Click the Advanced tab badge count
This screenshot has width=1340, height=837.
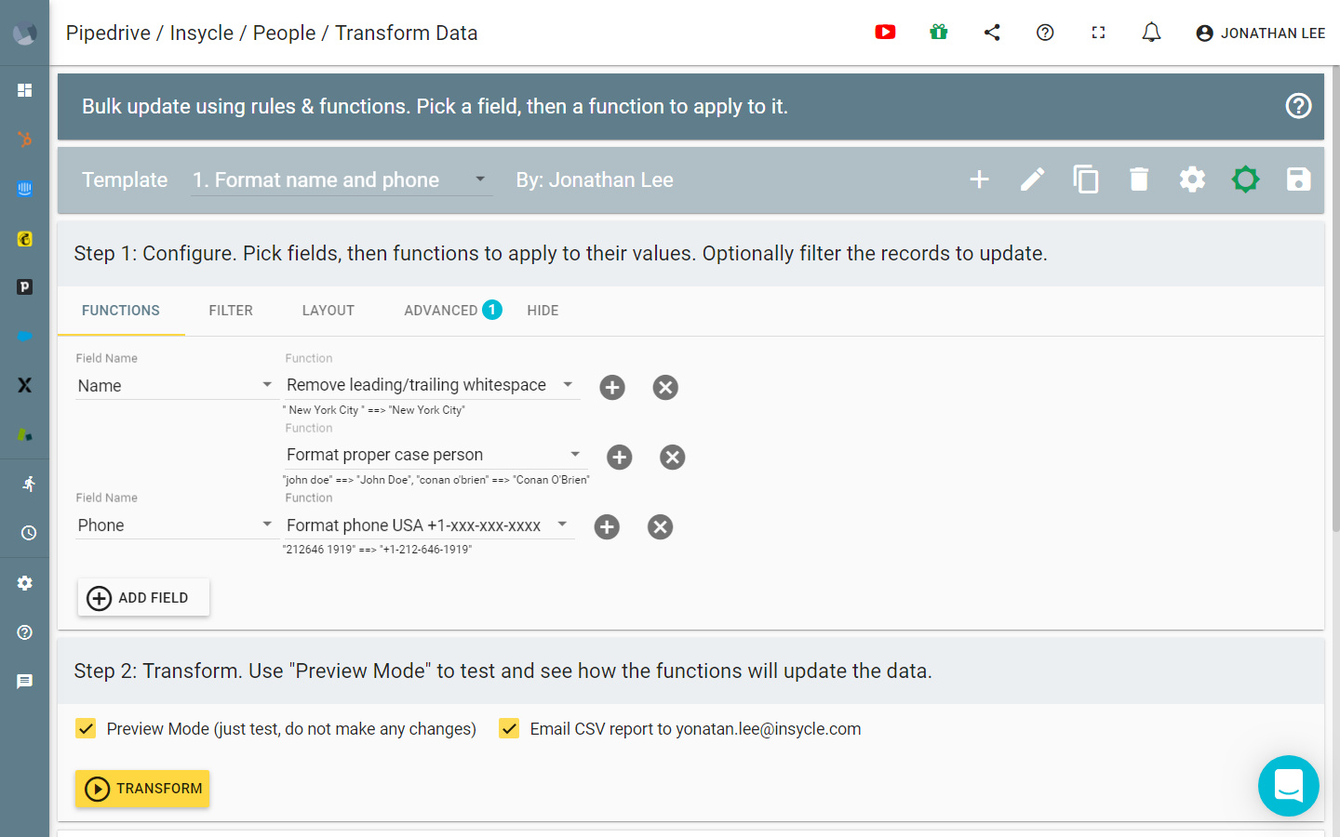click(x=492, y=310)
